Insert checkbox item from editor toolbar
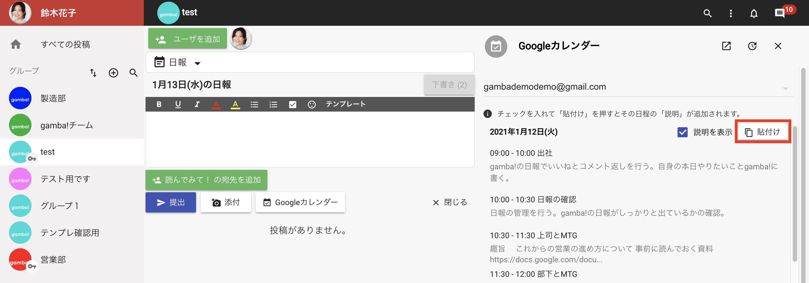This screenshot has width=809, height=283. (x=292, y=104)
